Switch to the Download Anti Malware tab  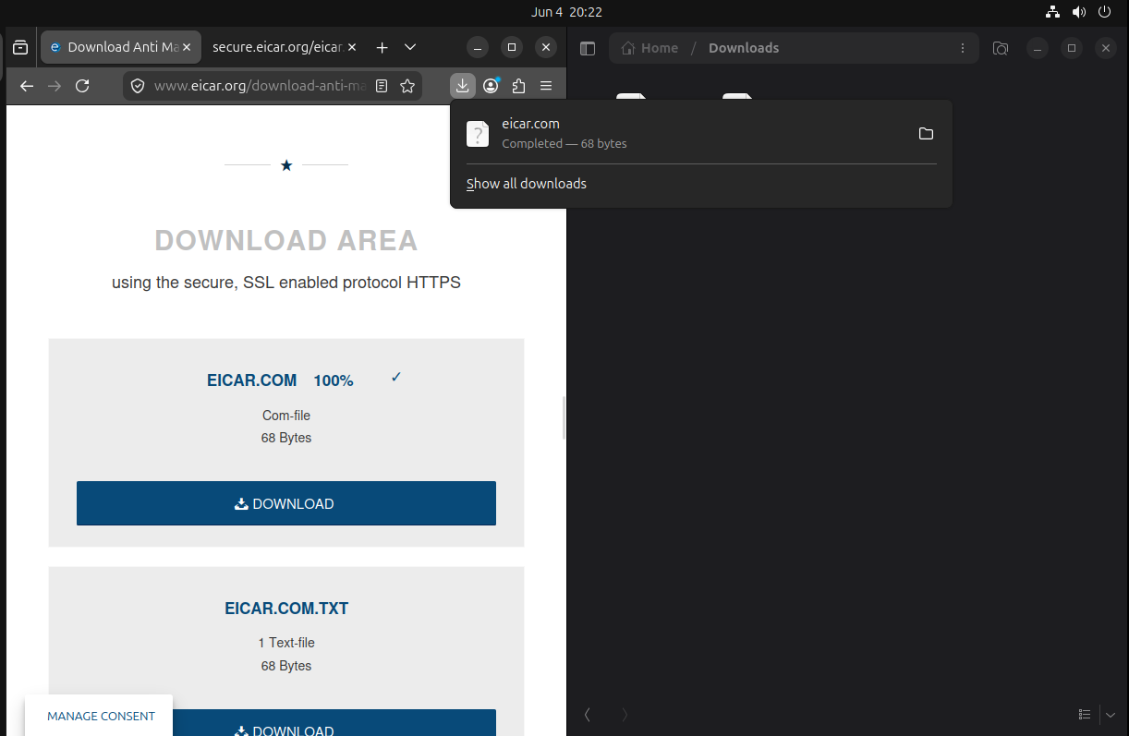tap(121, 47)
